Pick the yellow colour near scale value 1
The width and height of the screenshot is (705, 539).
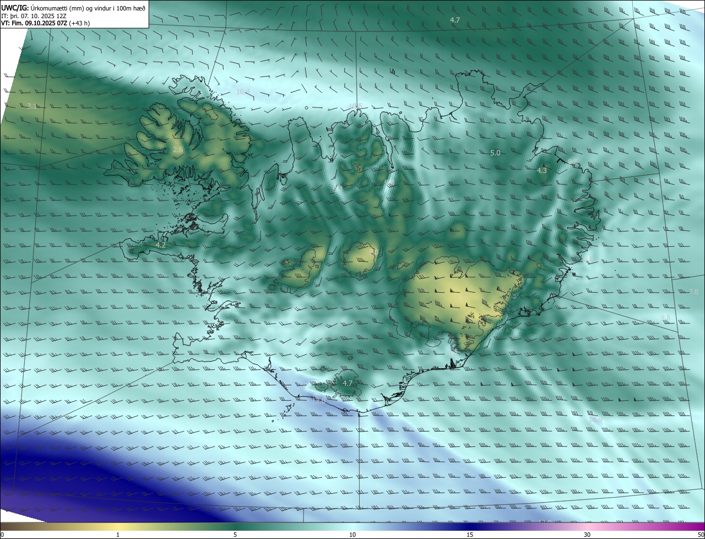(x=118, y=527)
